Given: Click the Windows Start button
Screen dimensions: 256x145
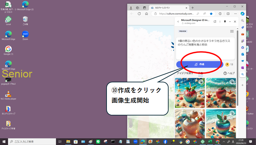Looking at the screenshot, I should 4,142.
